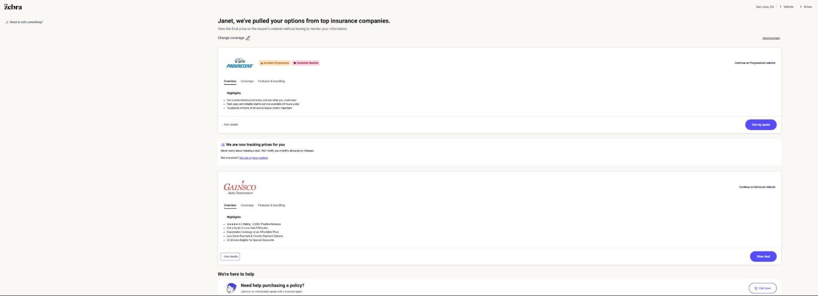Click the Call now button
Viewport: 818px width, 296px height.
[x=762, y=288]
